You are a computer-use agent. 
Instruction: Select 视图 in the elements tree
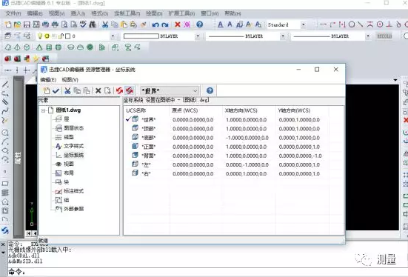click(69, 164)
